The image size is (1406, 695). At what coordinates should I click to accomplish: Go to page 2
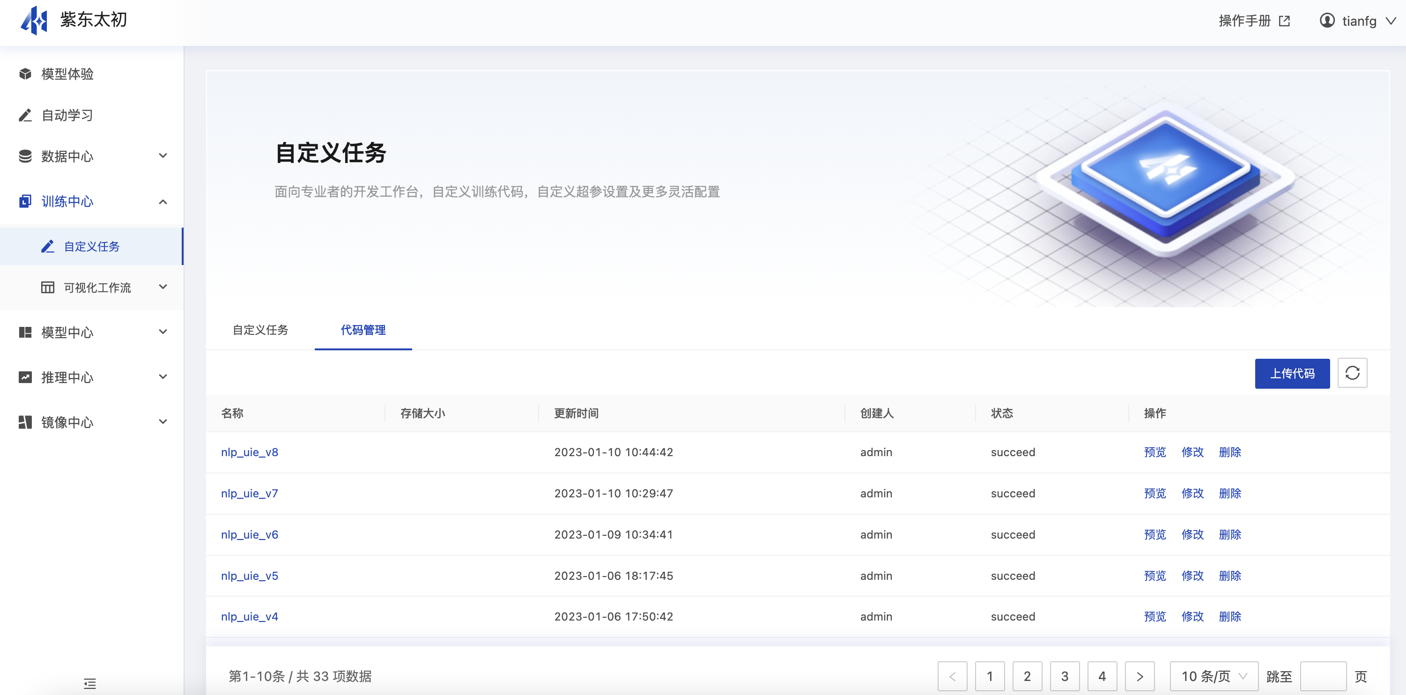click(1027, 676)
